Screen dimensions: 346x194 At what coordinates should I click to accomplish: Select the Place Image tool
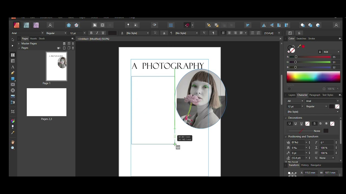(x=13, y=96)
